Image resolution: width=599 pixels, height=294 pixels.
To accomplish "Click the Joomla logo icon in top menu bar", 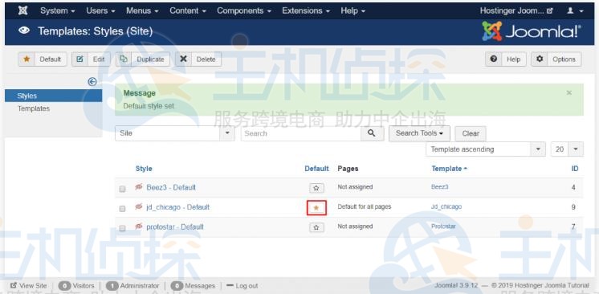I will (23, 10).
